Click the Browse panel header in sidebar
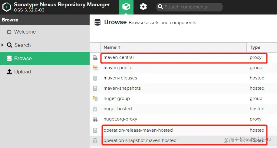Viewport: 277px width, 148px height. [x=45, y=20]
